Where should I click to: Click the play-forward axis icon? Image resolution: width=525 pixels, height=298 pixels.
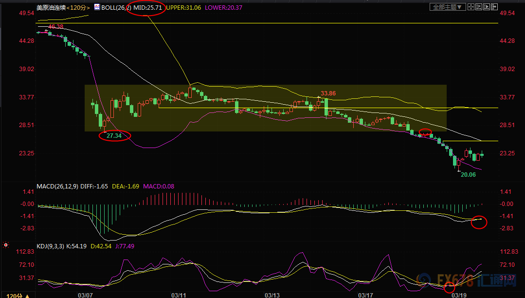(487, 7)
